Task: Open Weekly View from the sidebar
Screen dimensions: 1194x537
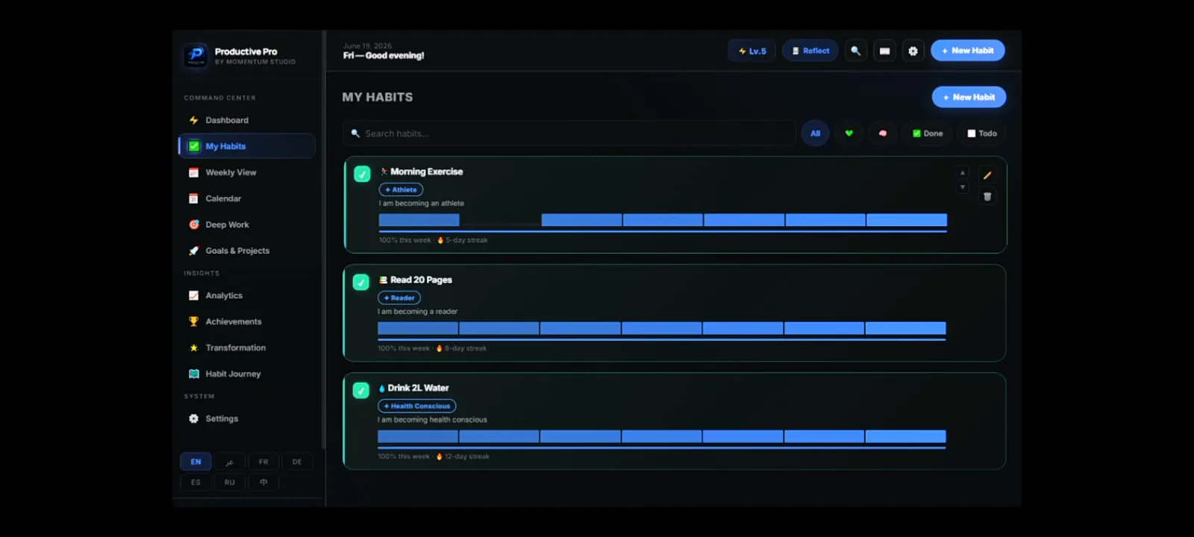Action: coord(246,172)
